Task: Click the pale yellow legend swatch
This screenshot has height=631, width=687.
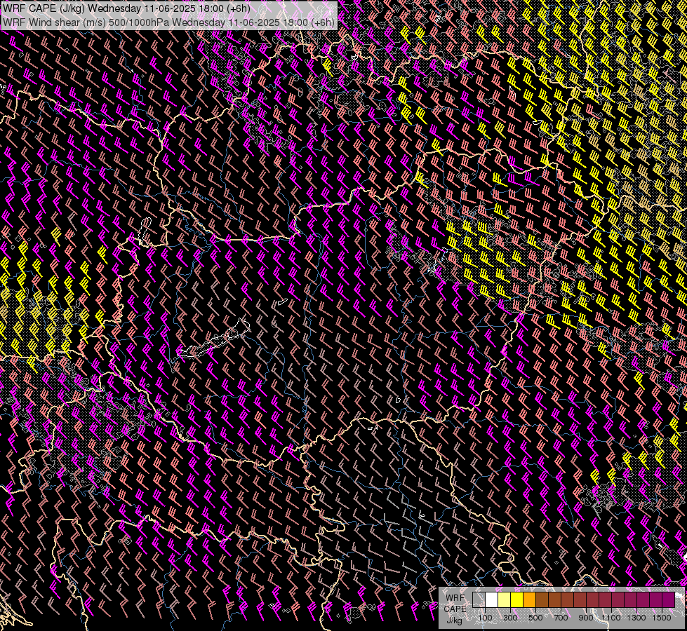Action: pyautogui.click(x=505, y=600)
